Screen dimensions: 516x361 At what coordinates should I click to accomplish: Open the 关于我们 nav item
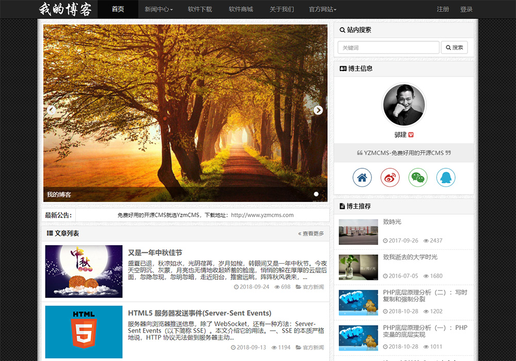point(282,9)
